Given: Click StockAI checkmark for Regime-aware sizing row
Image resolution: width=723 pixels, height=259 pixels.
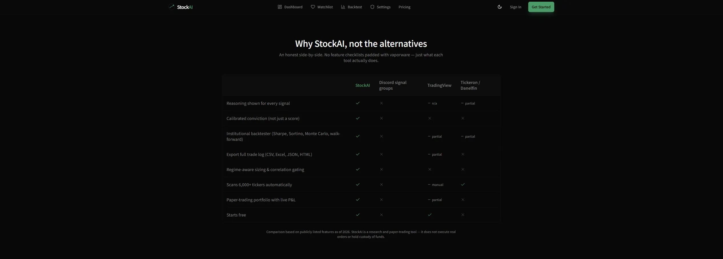Looking at the screenshot, I should [358, 169].
